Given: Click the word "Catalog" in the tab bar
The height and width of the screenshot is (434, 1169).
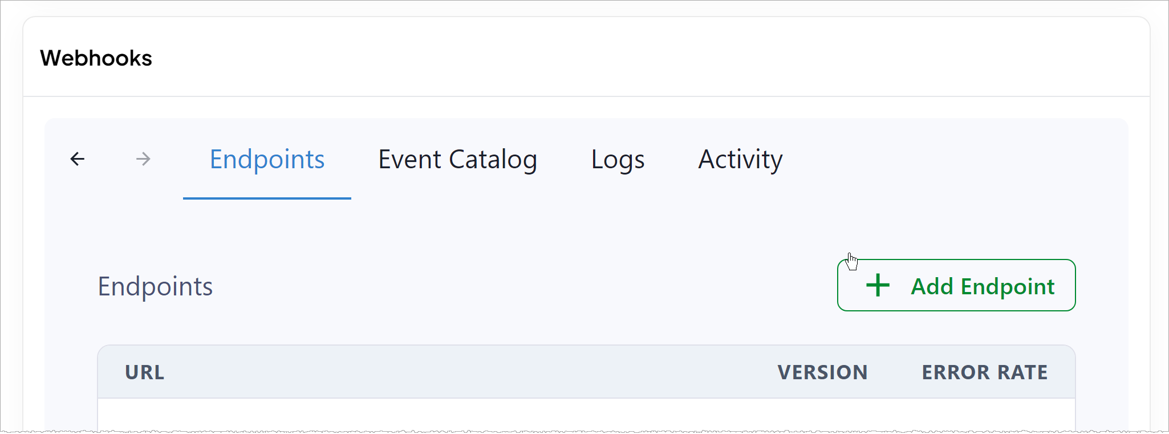Looking at the screenshot, I should coord(493,160).
